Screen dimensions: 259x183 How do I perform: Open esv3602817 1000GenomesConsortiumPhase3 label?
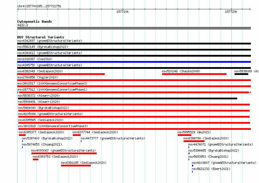(52, 83)
